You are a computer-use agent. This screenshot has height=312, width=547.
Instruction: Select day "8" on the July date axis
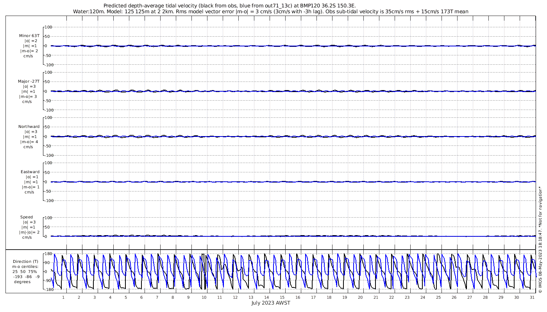(173, 297)
